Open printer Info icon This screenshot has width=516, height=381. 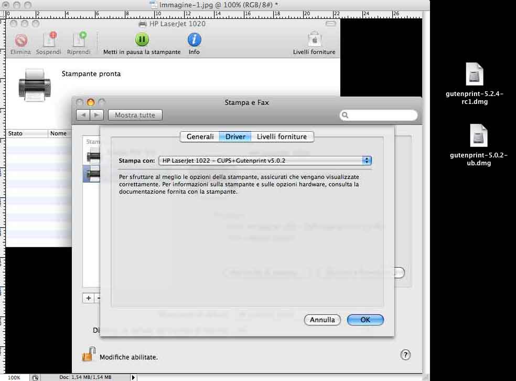(194, 39)
